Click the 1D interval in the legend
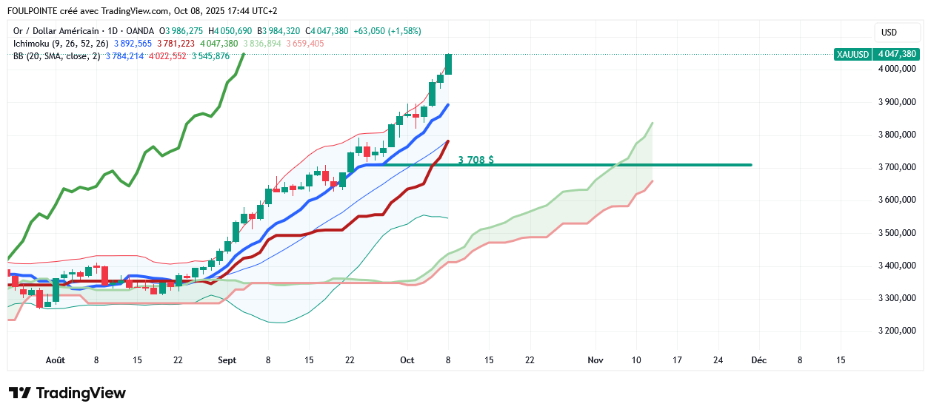The image size is (931, 415). [114, 31]
